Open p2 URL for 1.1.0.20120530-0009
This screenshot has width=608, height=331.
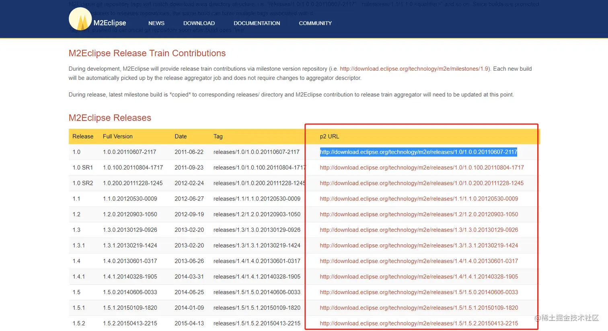419,199
